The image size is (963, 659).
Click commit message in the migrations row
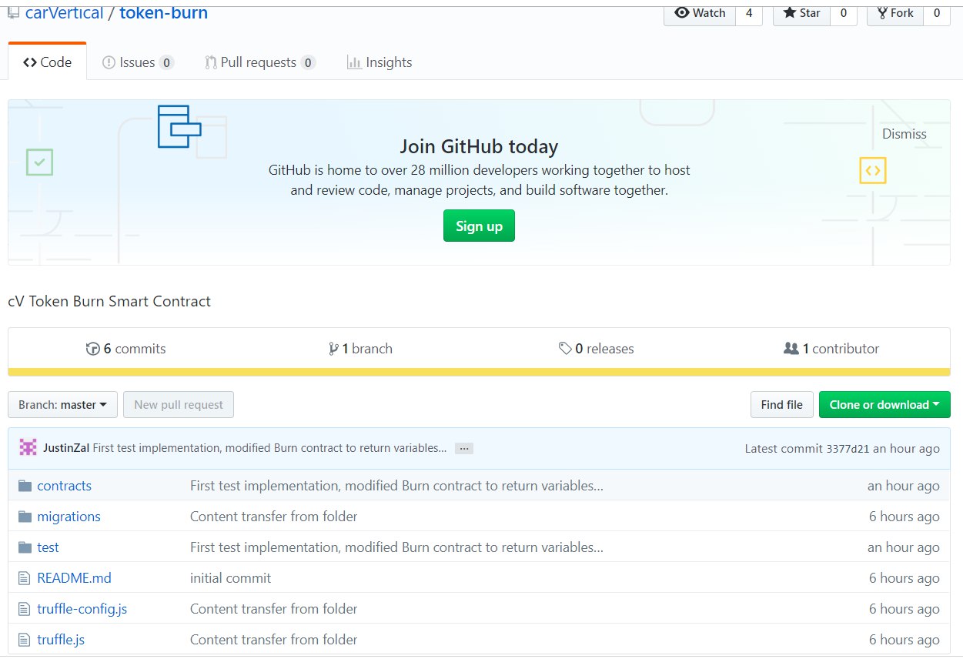pyautogui.click(x=274, y=517)
